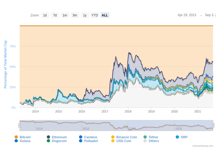Click the Cardano blue legend dot
This screenshot has height=148, width=216.
point(80,137)
